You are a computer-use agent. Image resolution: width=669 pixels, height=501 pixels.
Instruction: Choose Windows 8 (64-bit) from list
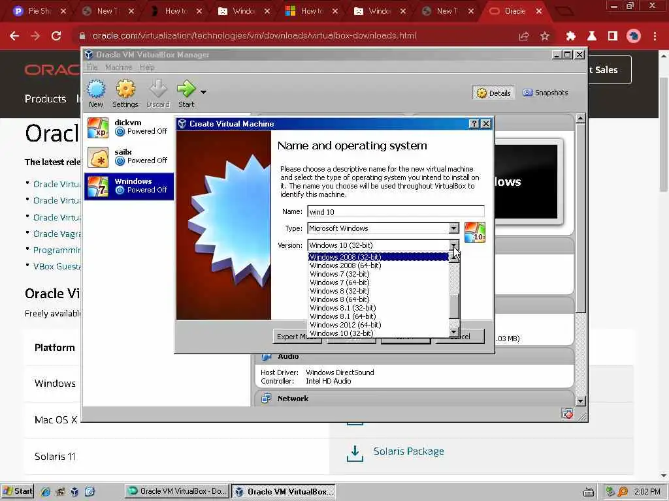pos(378,299)
